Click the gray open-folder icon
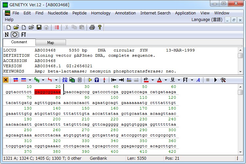 click(31, 28)
